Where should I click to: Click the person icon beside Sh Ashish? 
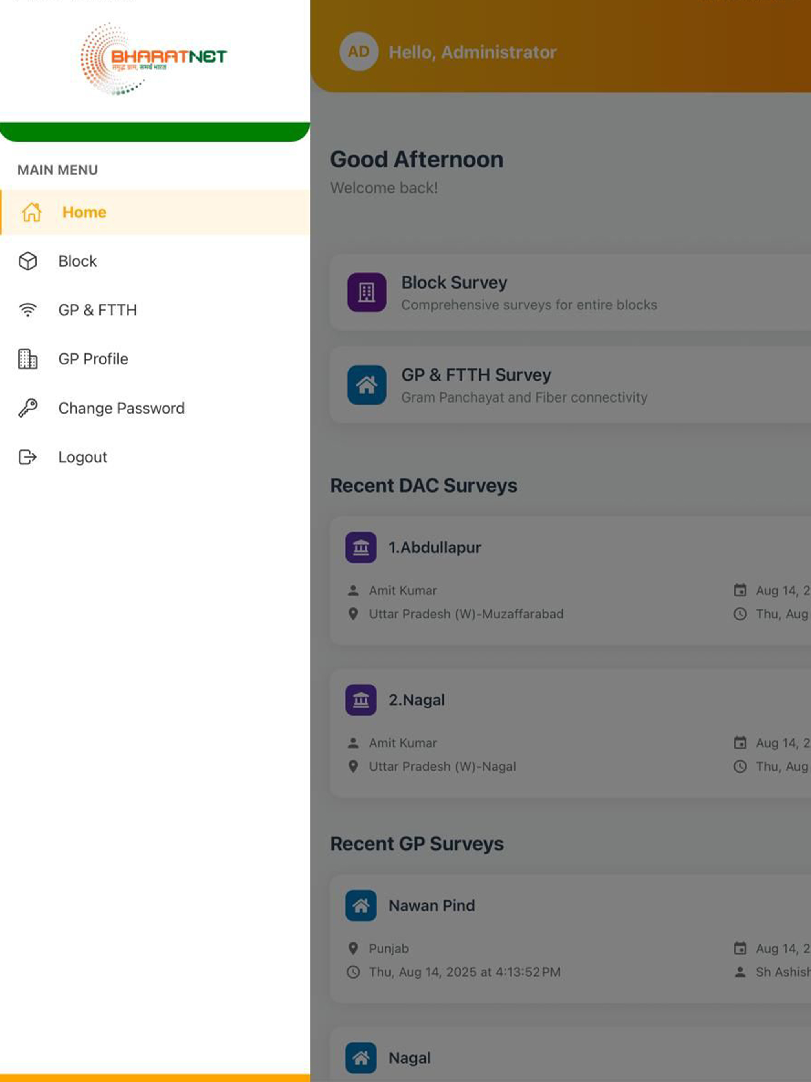740,972
